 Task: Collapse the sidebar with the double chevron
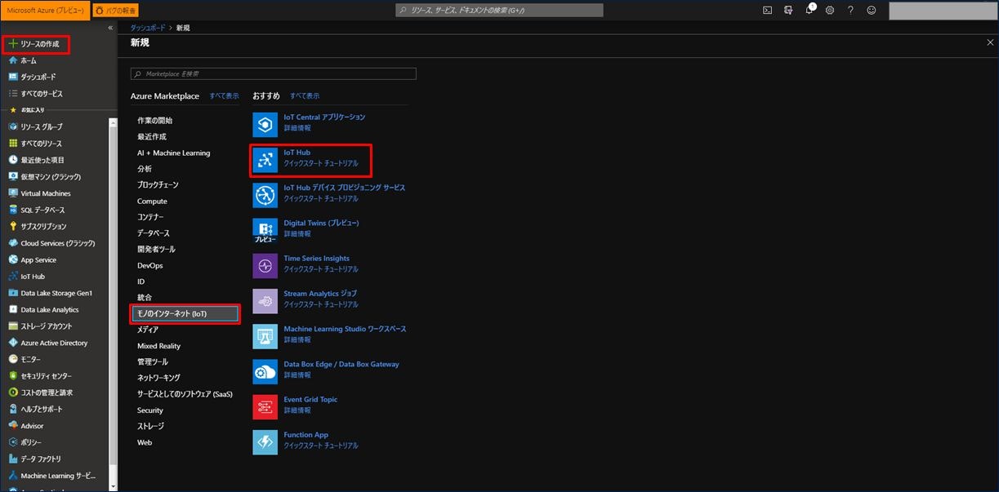click(110, 28)
